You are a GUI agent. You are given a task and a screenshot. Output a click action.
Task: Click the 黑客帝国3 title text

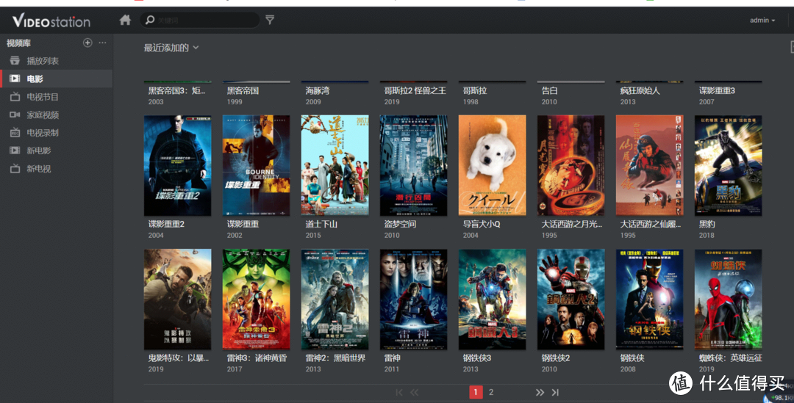pyautogui.click(x=176, y=90)
